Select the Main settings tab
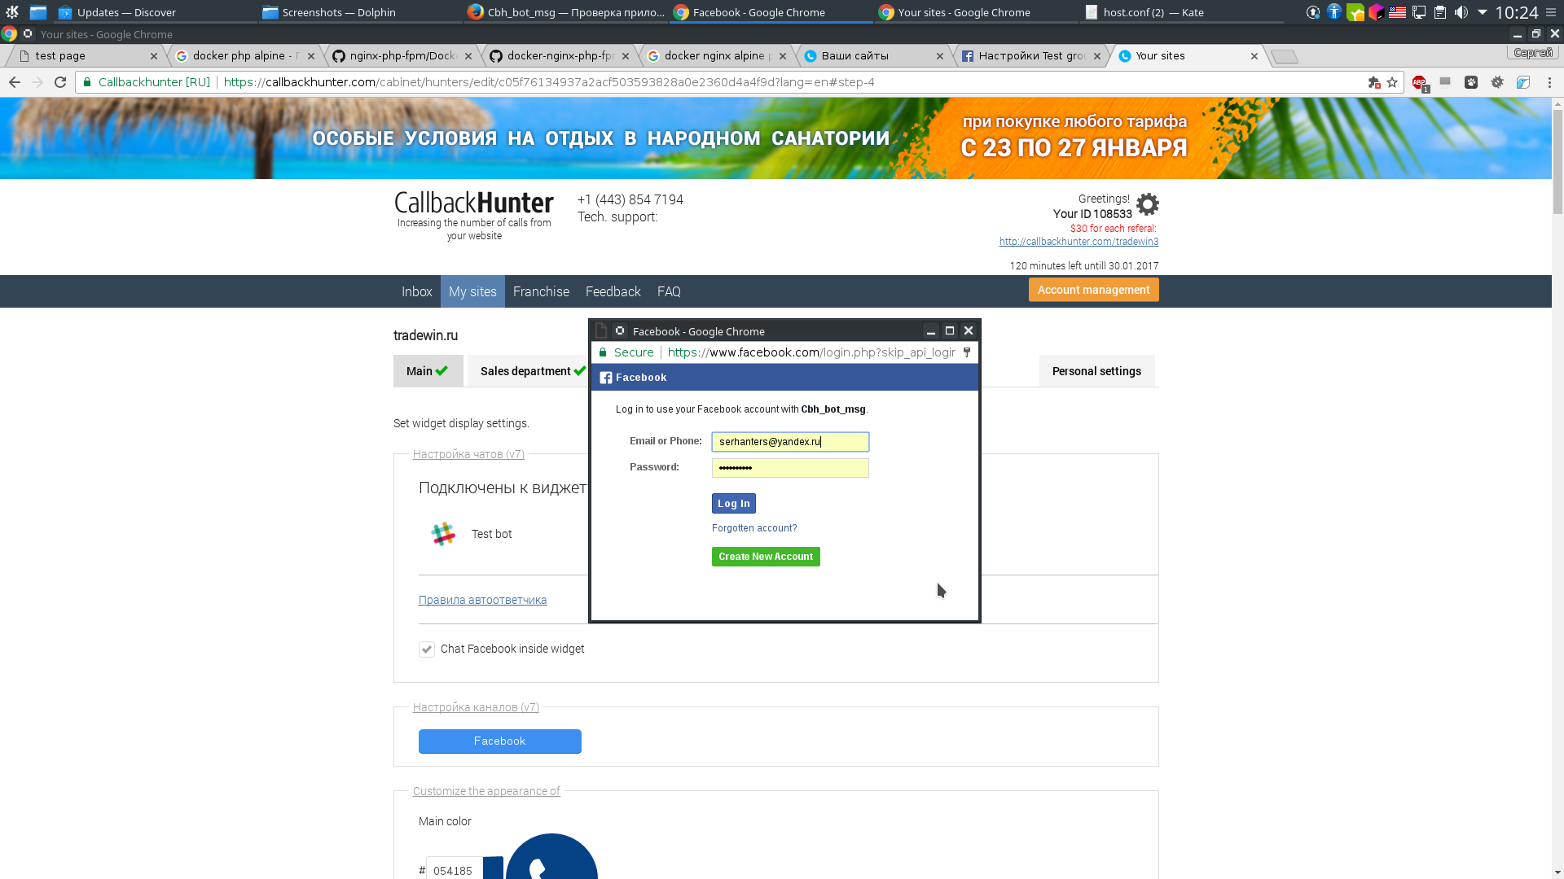Image resolution: width=1564 pixels, height=879 pixels. coord(428,371)
